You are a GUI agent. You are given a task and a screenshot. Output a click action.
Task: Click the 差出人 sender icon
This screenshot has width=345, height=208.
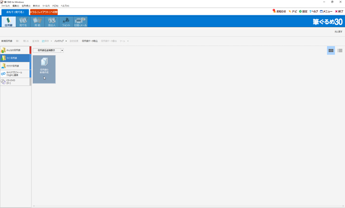(x=52, y=22)
